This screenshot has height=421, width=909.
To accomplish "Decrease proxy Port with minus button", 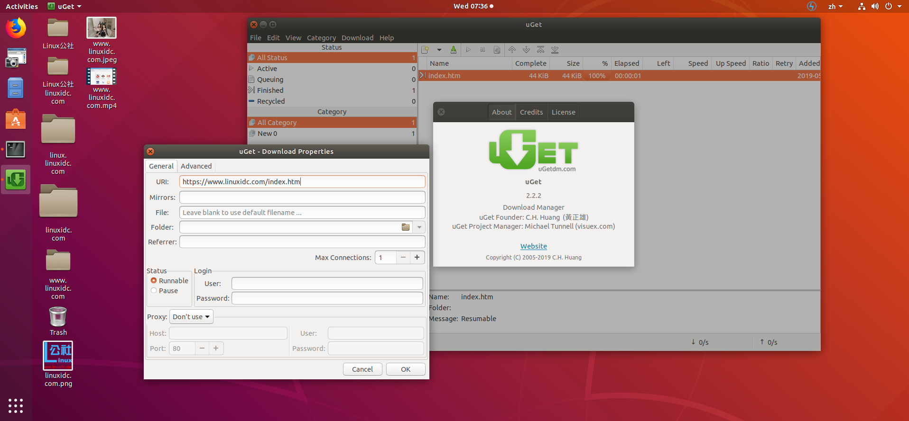I will point(202,349).
